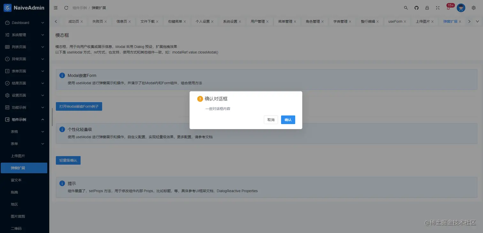
Task: Cancel the dialog with 取消 button
Action: [271, 120]
